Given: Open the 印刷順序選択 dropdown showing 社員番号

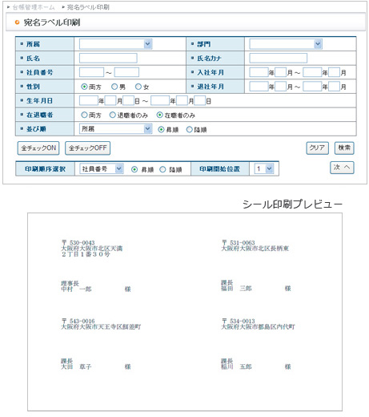Looking at the screenshot, I should coord(102,169).
